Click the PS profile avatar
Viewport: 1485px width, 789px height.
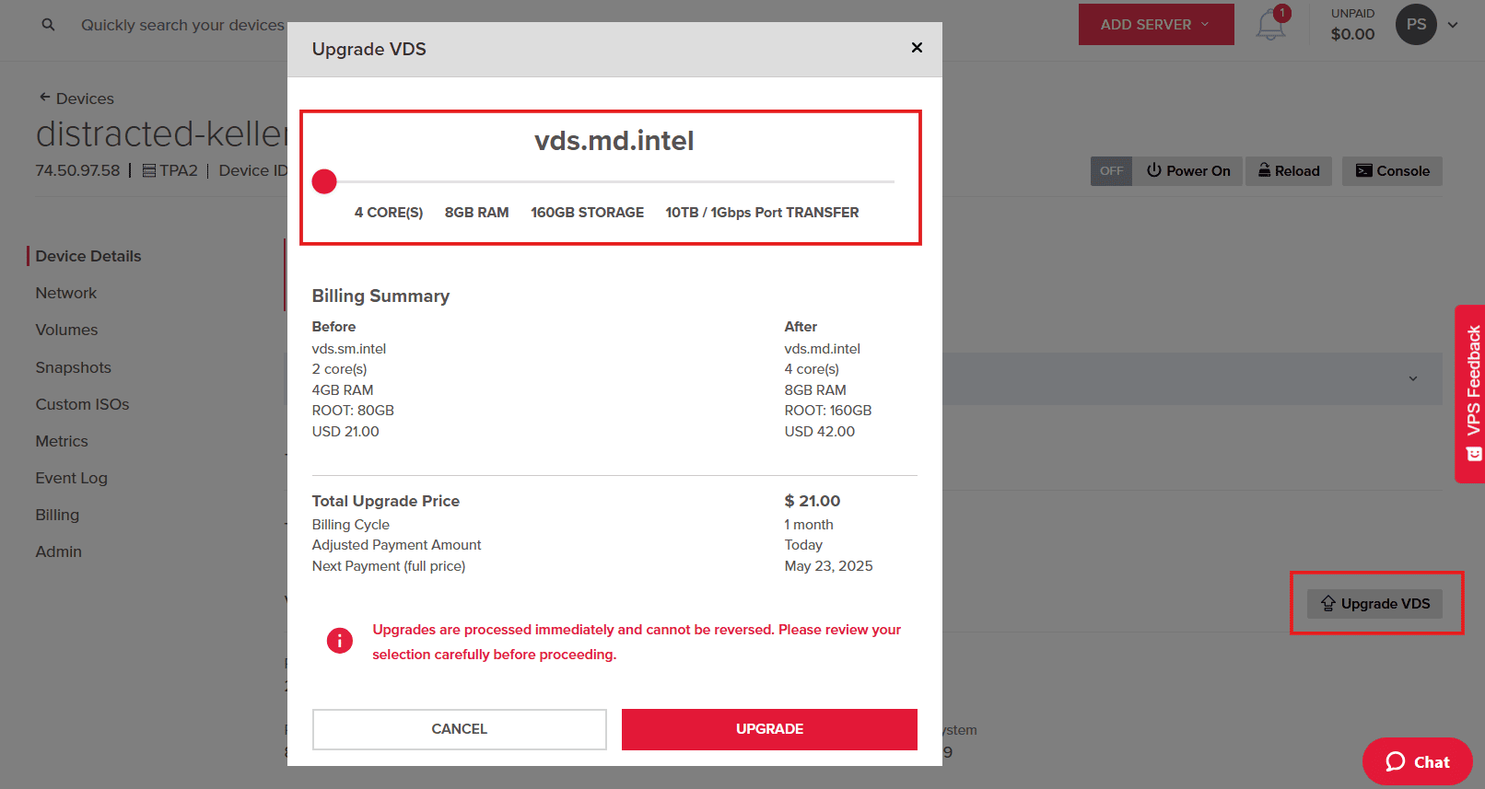(1416, 25)
